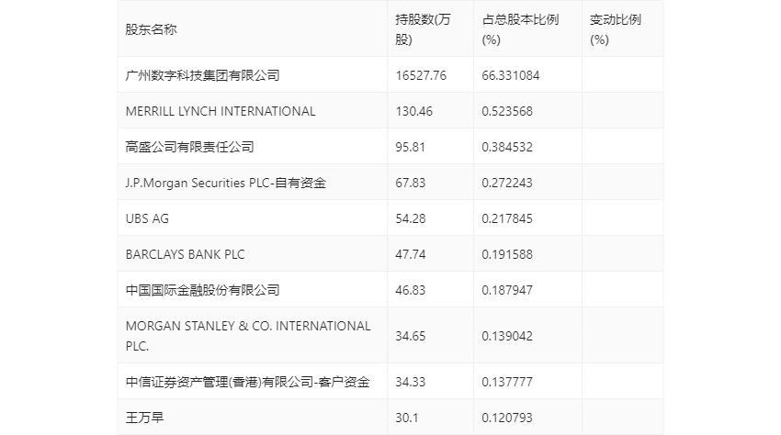781x435 pixels.
Task: Click the 0.187947 percentage value
Action: click(x=507, y=290)
